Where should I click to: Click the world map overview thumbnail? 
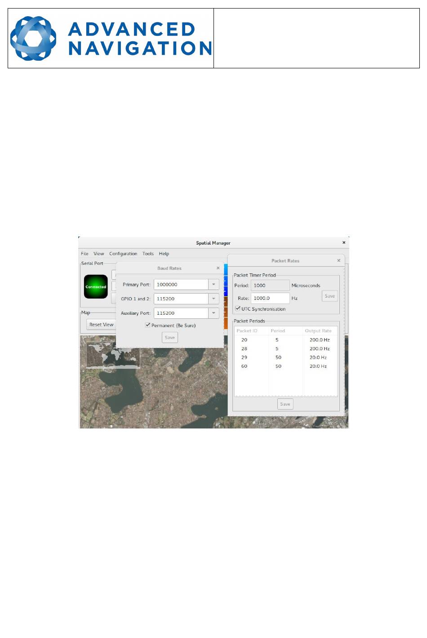(113, 355)
